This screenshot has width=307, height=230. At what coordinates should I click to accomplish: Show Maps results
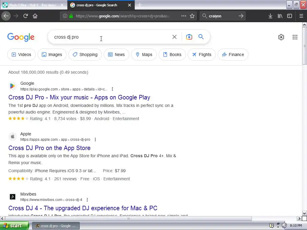(144, 55)
